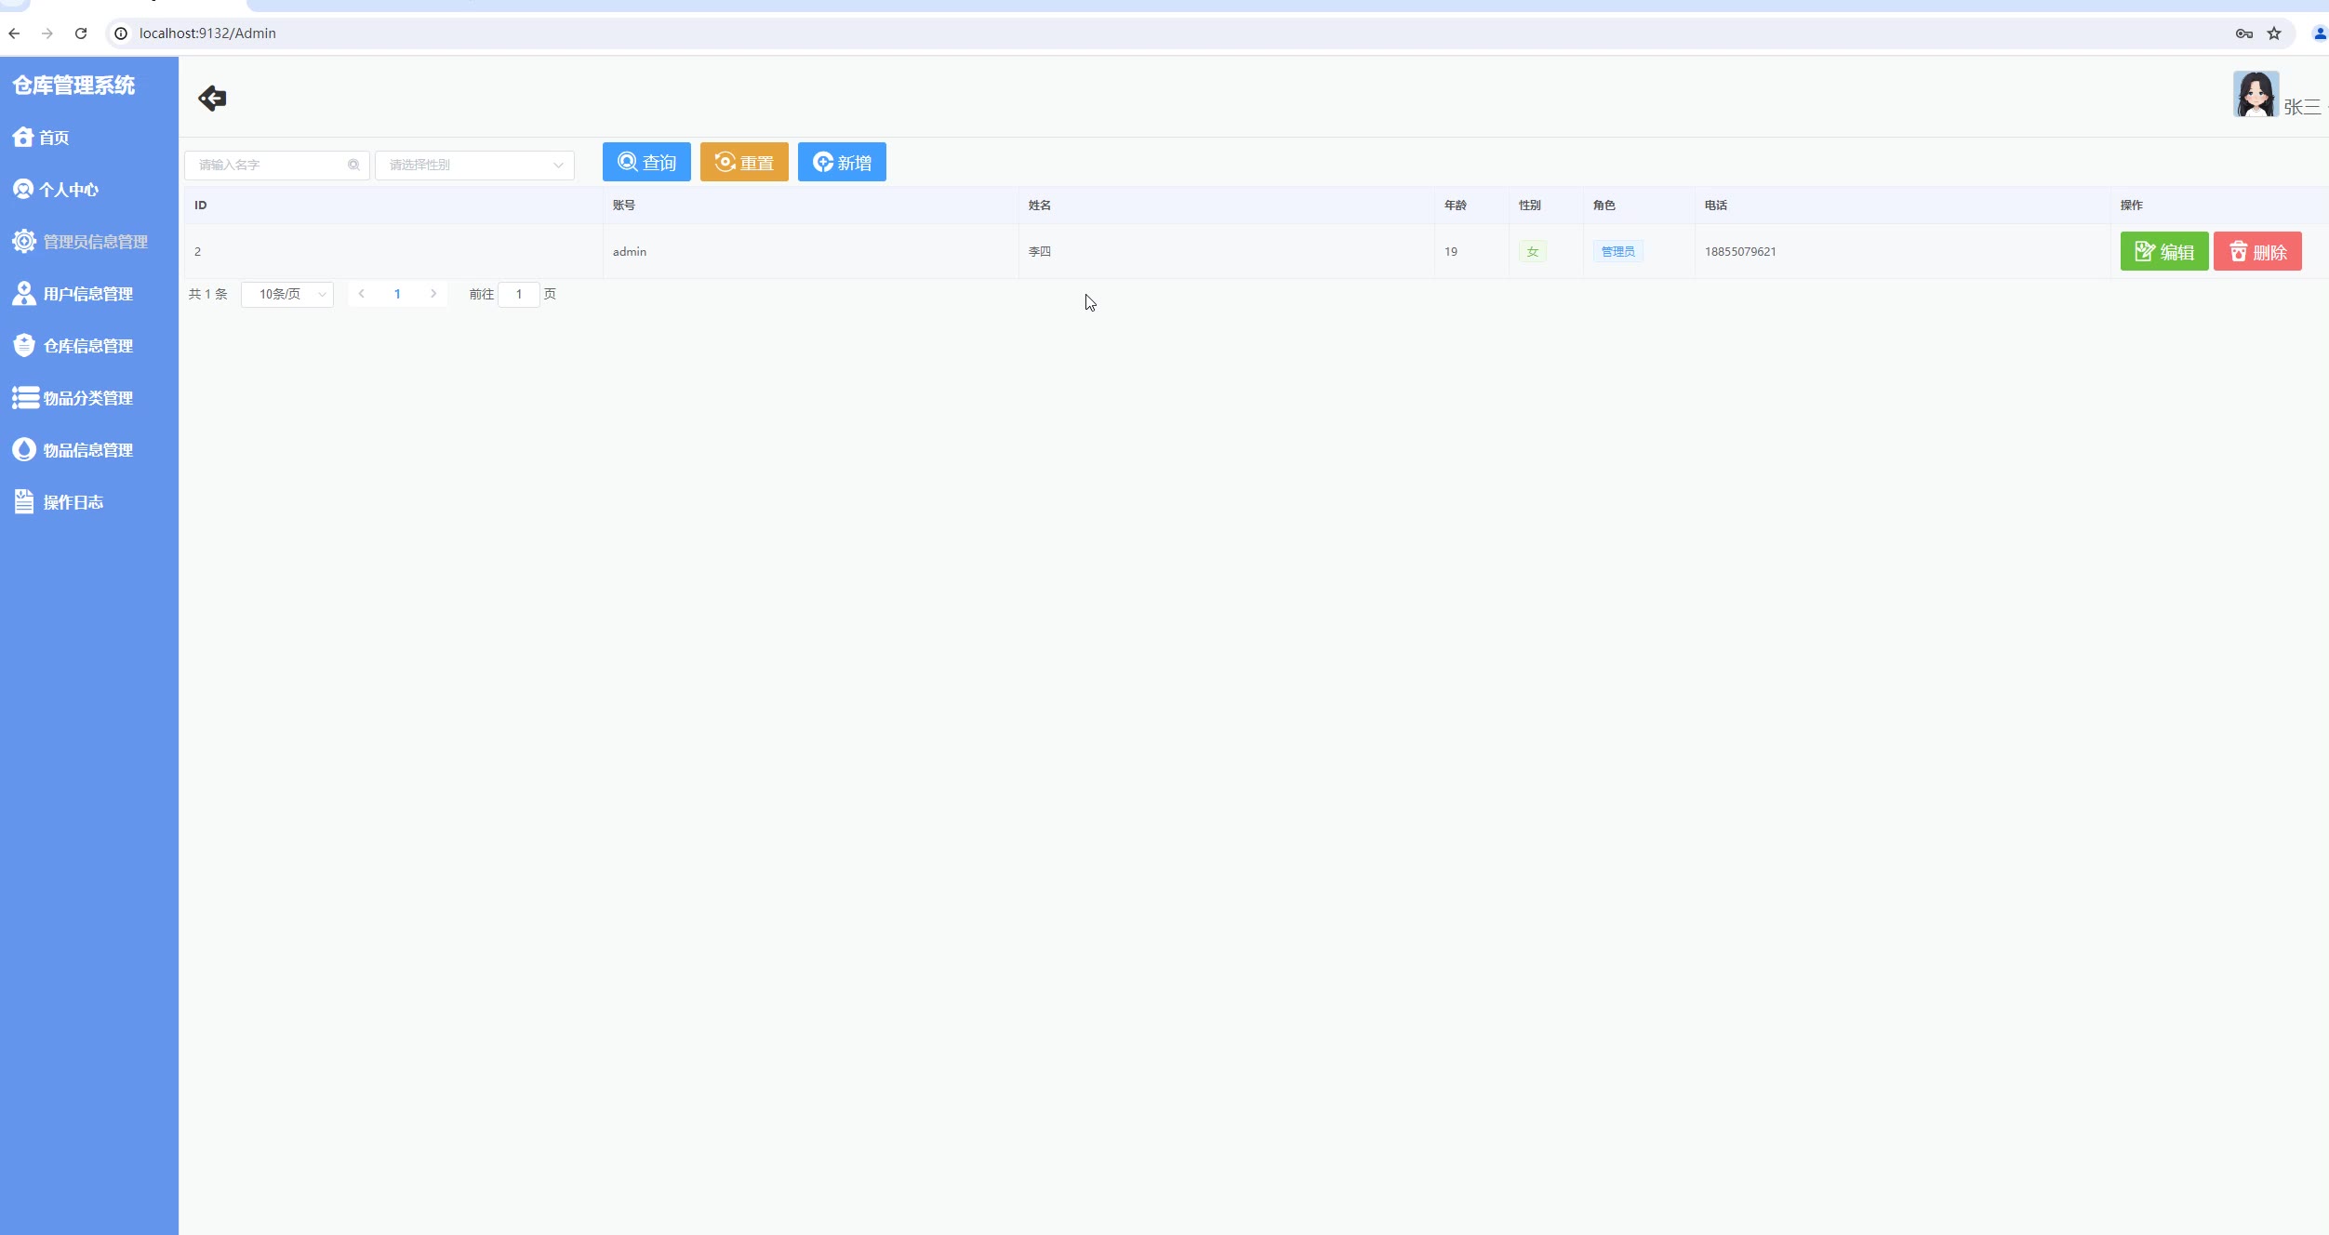2329x1235 pixels.
Task: Delete admin row with 删除 button
Action: (2256, 251)
